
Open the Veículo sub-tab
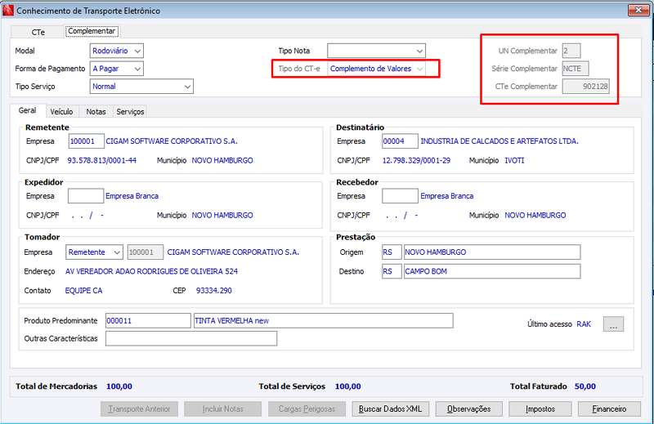pos(62,112)
